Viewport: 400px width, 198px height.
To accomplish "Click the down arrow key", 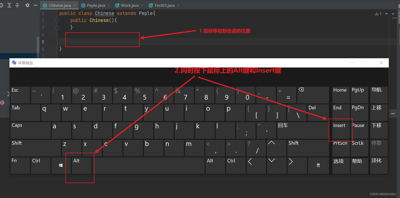I will tap(277, 166).
